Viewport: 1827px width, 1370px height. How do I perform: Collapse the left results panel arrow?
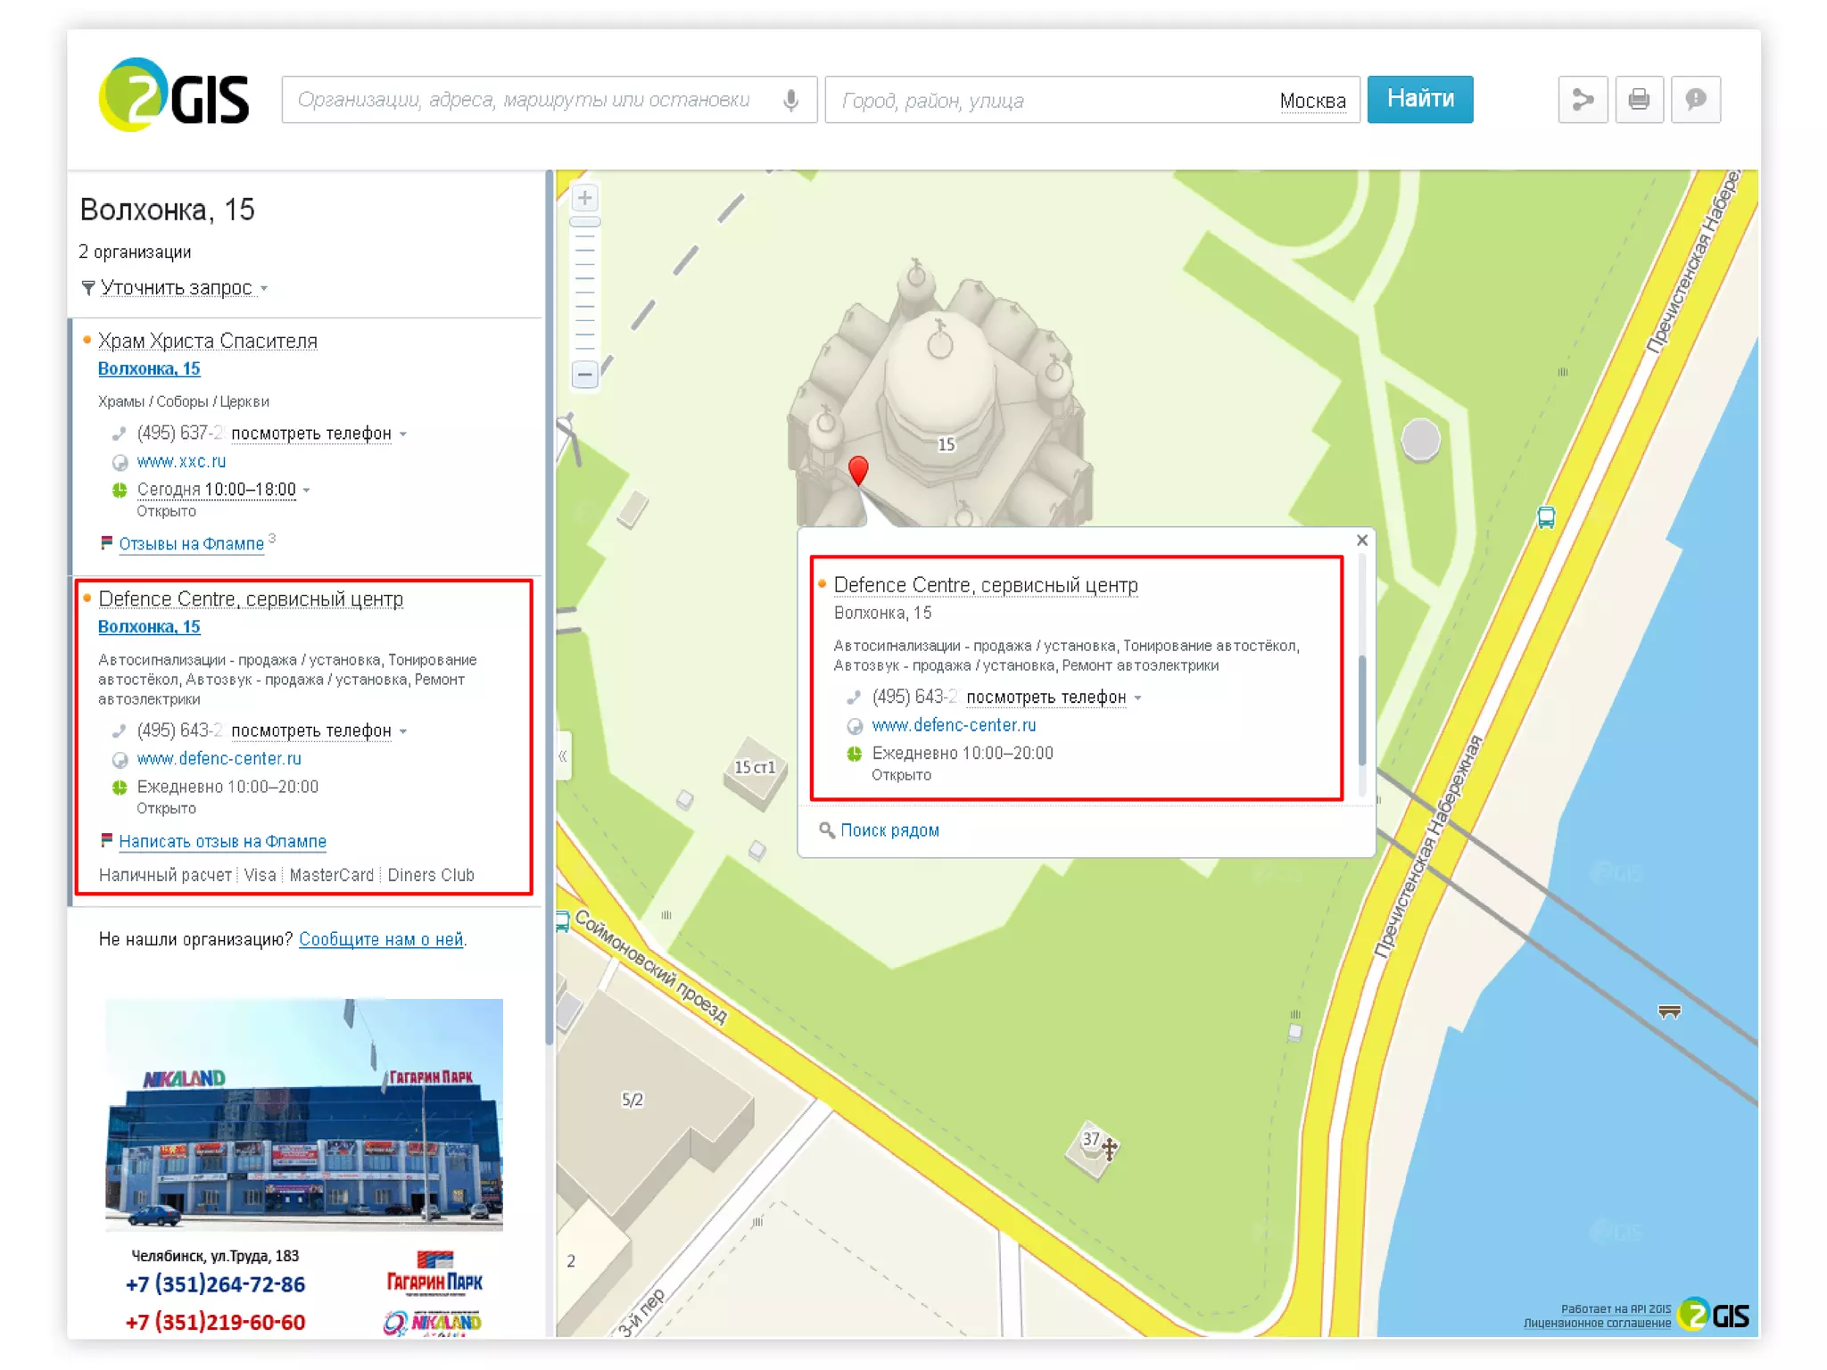pyautogui.click(x=563, y=755)
